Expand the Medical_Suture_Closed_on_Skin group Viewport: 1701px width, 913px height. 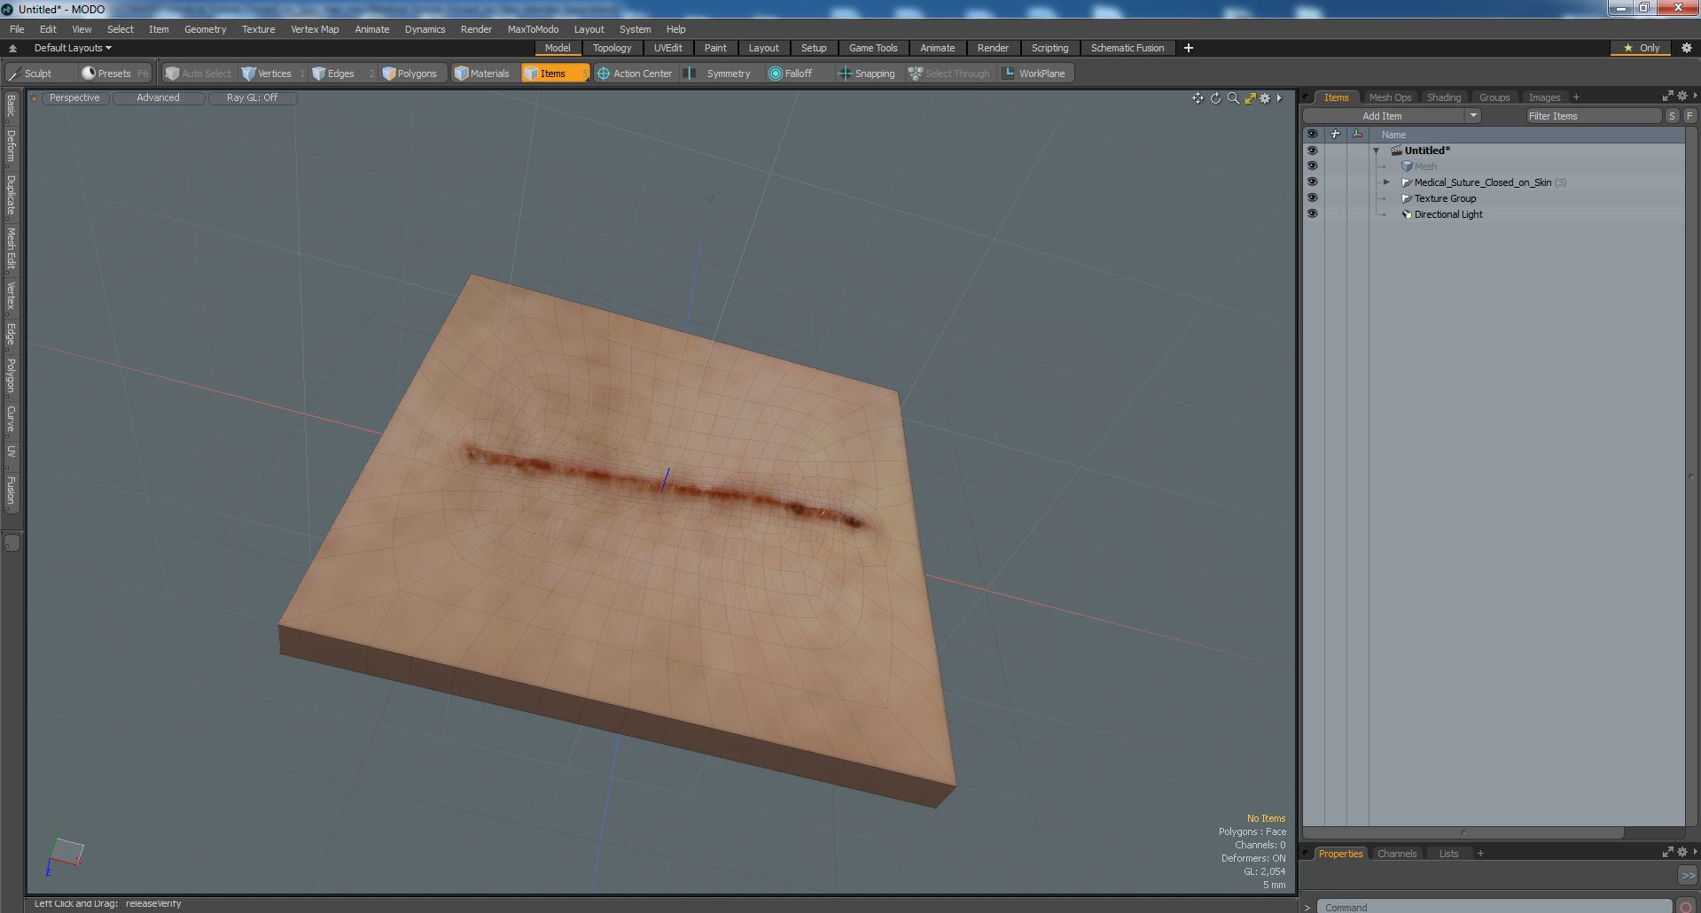click(1387, 182)
